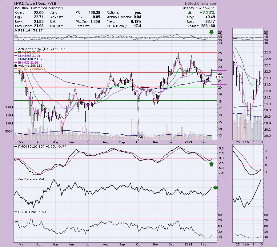Viewport: 277px width, 247px height.
Task: Click the header Volume value 288,160
Action: coord(208,26)
